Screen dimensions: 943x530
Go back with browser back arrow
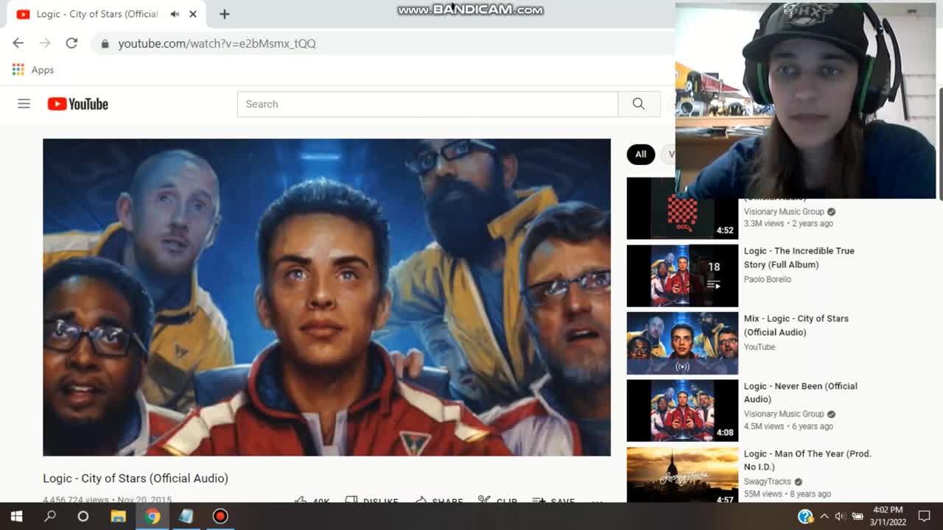(x=18, y=43)
